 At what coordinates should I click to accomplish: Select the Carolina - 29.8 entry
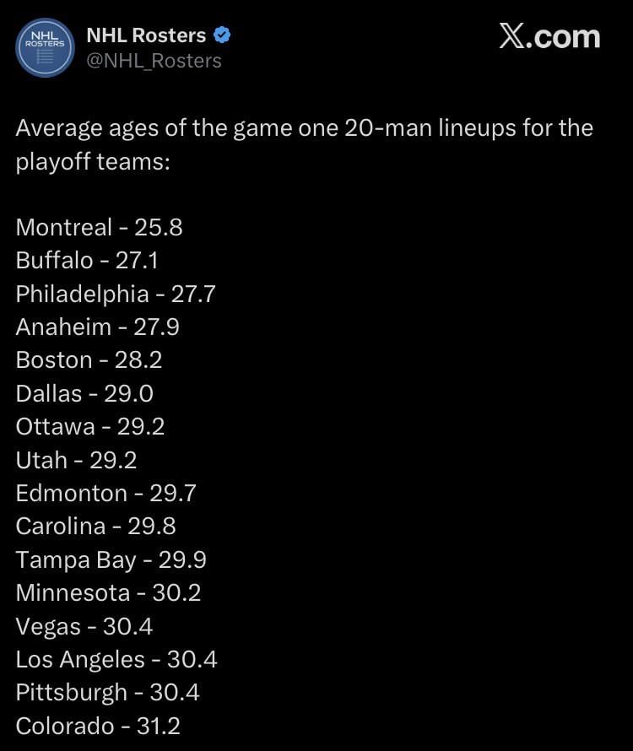95,526
